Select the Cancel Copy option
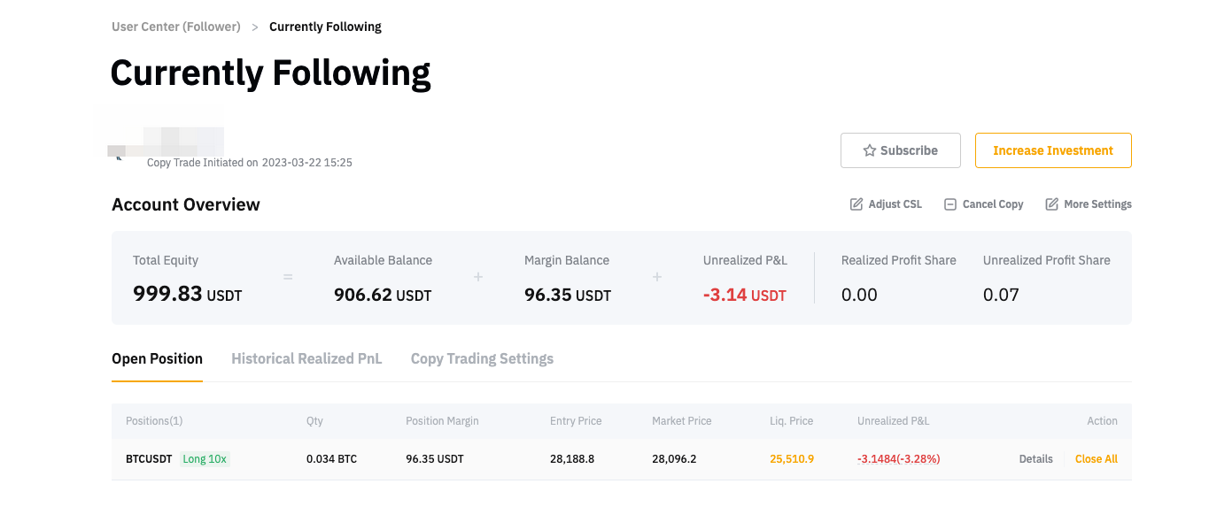Image resolution: width=1209 pixels, height=530 pixels. pyautogui.click(x=993, y=204)
